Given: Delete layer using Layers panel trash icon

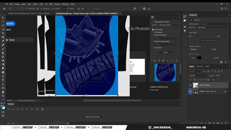Looking at the screenshot, I should click(226, 123).
